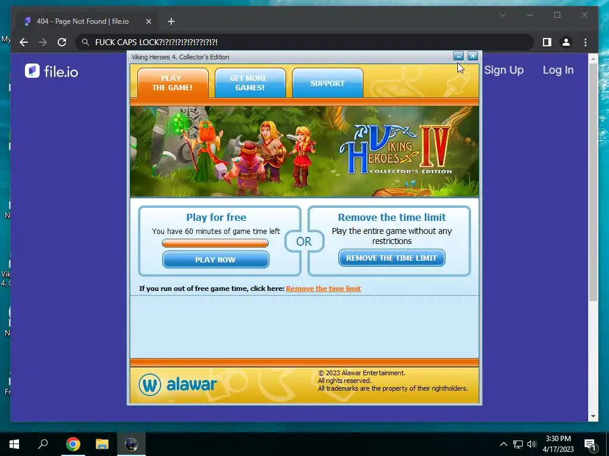Open the volume control in system tray
The height and width of the screenshot is (456, 609).
(532, 444)
